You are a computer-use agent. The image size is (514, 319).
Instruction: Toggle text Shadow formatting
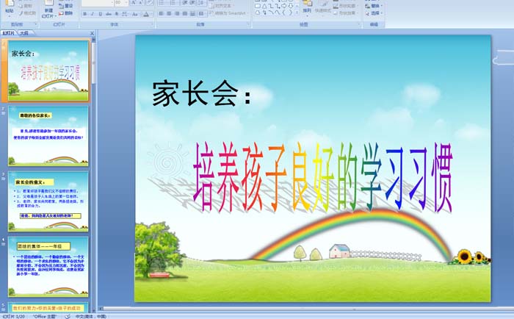[x=116, y=14]
